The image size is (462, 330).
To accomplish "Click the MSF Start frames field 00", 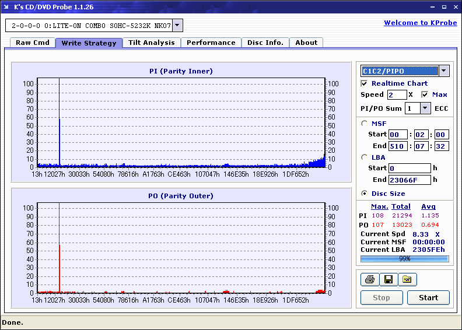I will point(442,135).
